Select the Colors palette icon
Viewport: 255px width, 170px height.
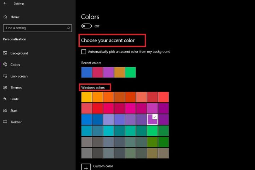[5, 64]
